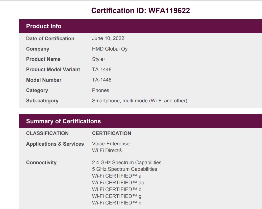This screenshot has width=262, height=209.
Task: Select the 5 GHz Spectrum Capabilities line
Action: [125, 169]
